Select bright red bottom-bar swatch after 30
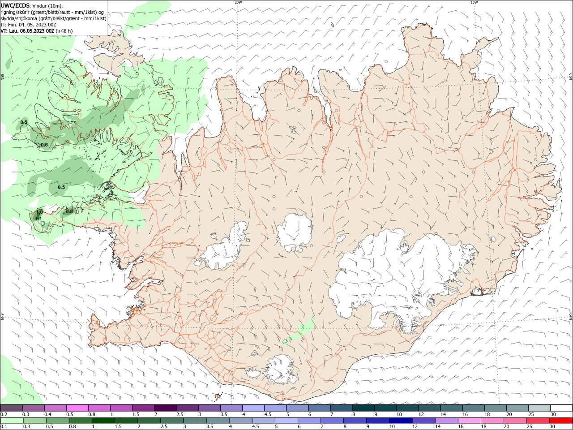 tap(561, 421)
